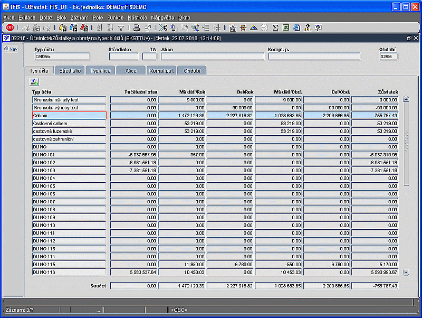This screenshot has height=318, width=422.
Task: Click the calendar/building toolbar icon
Action: tap(233, 27)
